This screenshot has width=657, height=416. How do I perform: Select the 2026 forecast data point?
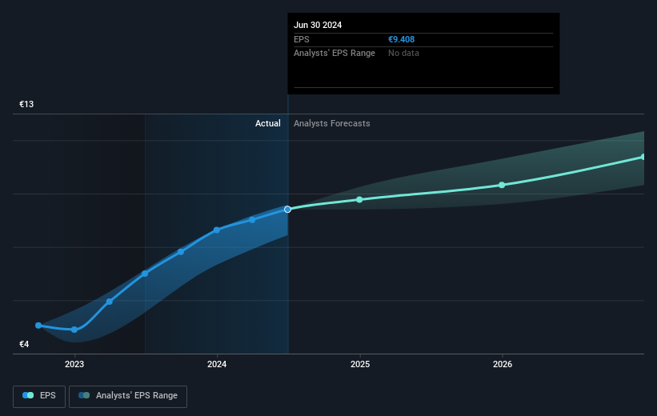point(502,185)
